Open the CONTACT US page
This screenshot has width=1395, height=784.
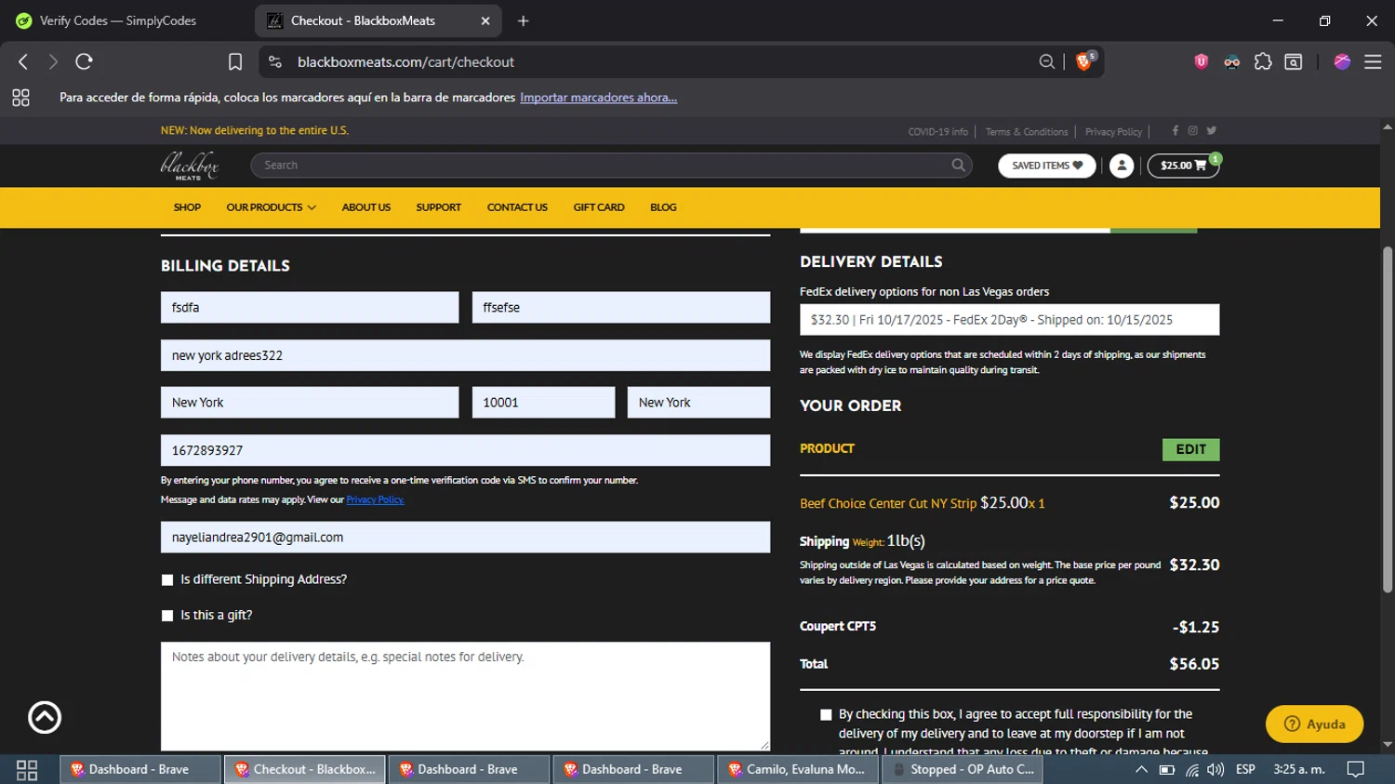[517, 207]
